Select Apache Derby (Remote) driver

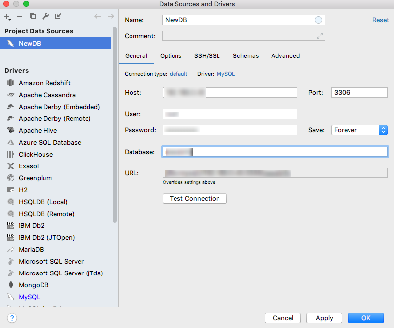click(x=55, y=118)
